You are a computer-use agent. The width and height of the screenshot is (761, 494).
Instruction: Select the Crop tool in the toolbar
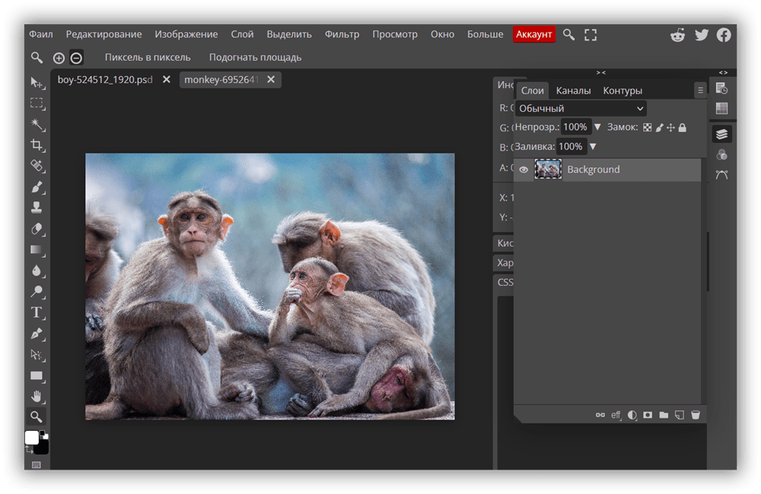(x=37, y=144)
